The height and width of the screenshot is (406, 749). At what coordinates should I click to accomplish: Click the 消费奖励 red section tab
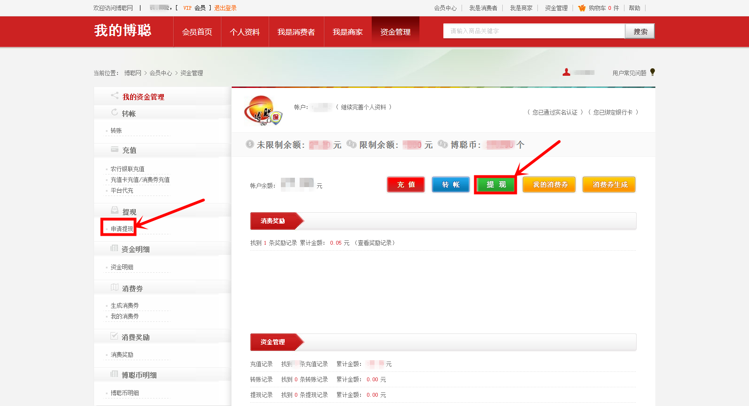(x=276, y=221)
